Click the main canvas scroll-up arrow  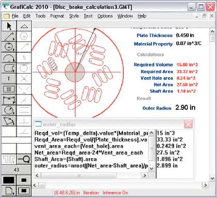212,32
